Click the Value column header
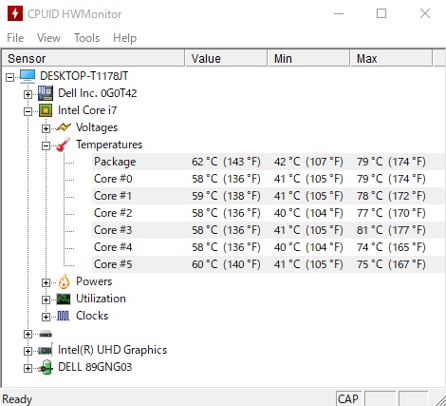Screen dimensions: 446x406 click(x=226, y=58)
